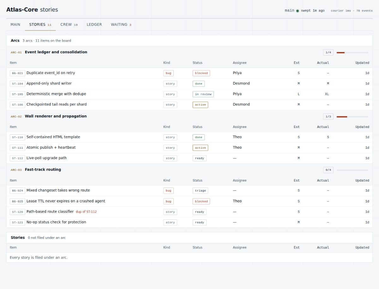Image resolution: width=379 pixels, height=289 pixels.
Task: Click the 0/4 count badge
Action: [328, 170]
